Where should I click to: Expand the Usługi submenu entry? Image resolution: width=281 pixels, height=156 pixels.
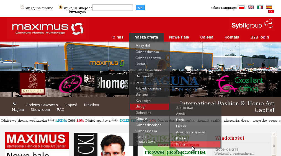(149, 107)
